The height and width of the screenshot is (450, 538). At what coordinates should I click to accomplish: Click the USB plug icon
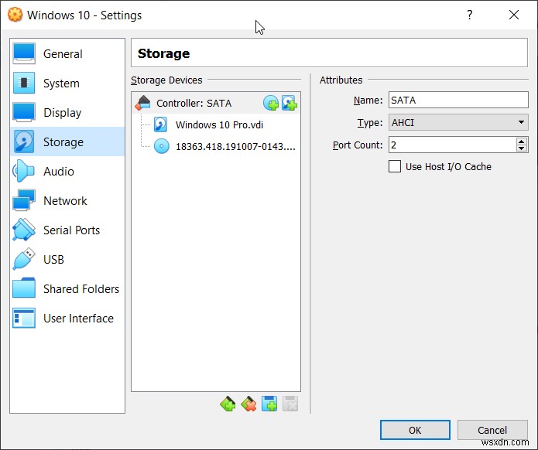pyautogui.click(x=24, y=259)
